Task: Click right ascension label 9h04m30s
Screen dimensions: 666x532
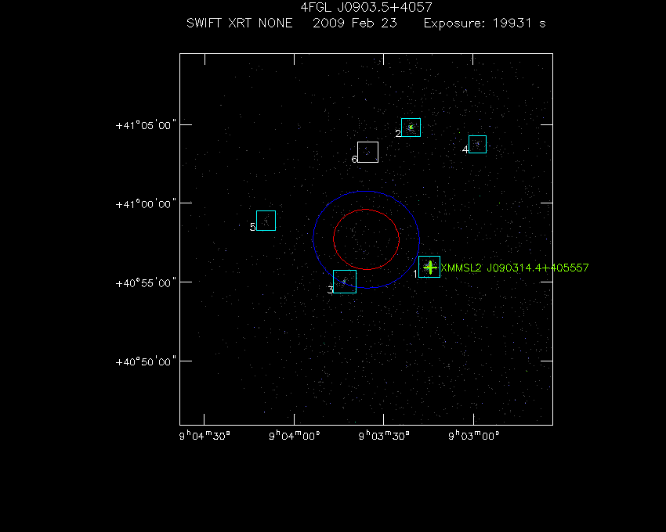Action: (205, 436)
